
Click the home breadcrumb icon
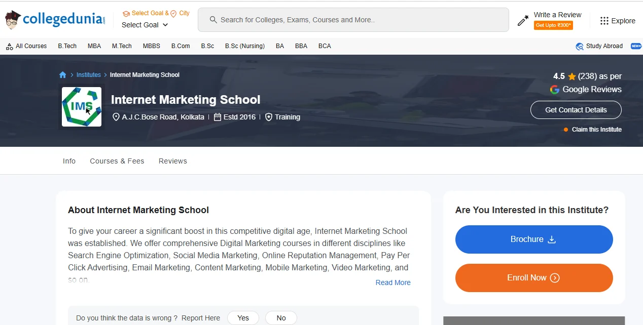[x=62, y=74]
